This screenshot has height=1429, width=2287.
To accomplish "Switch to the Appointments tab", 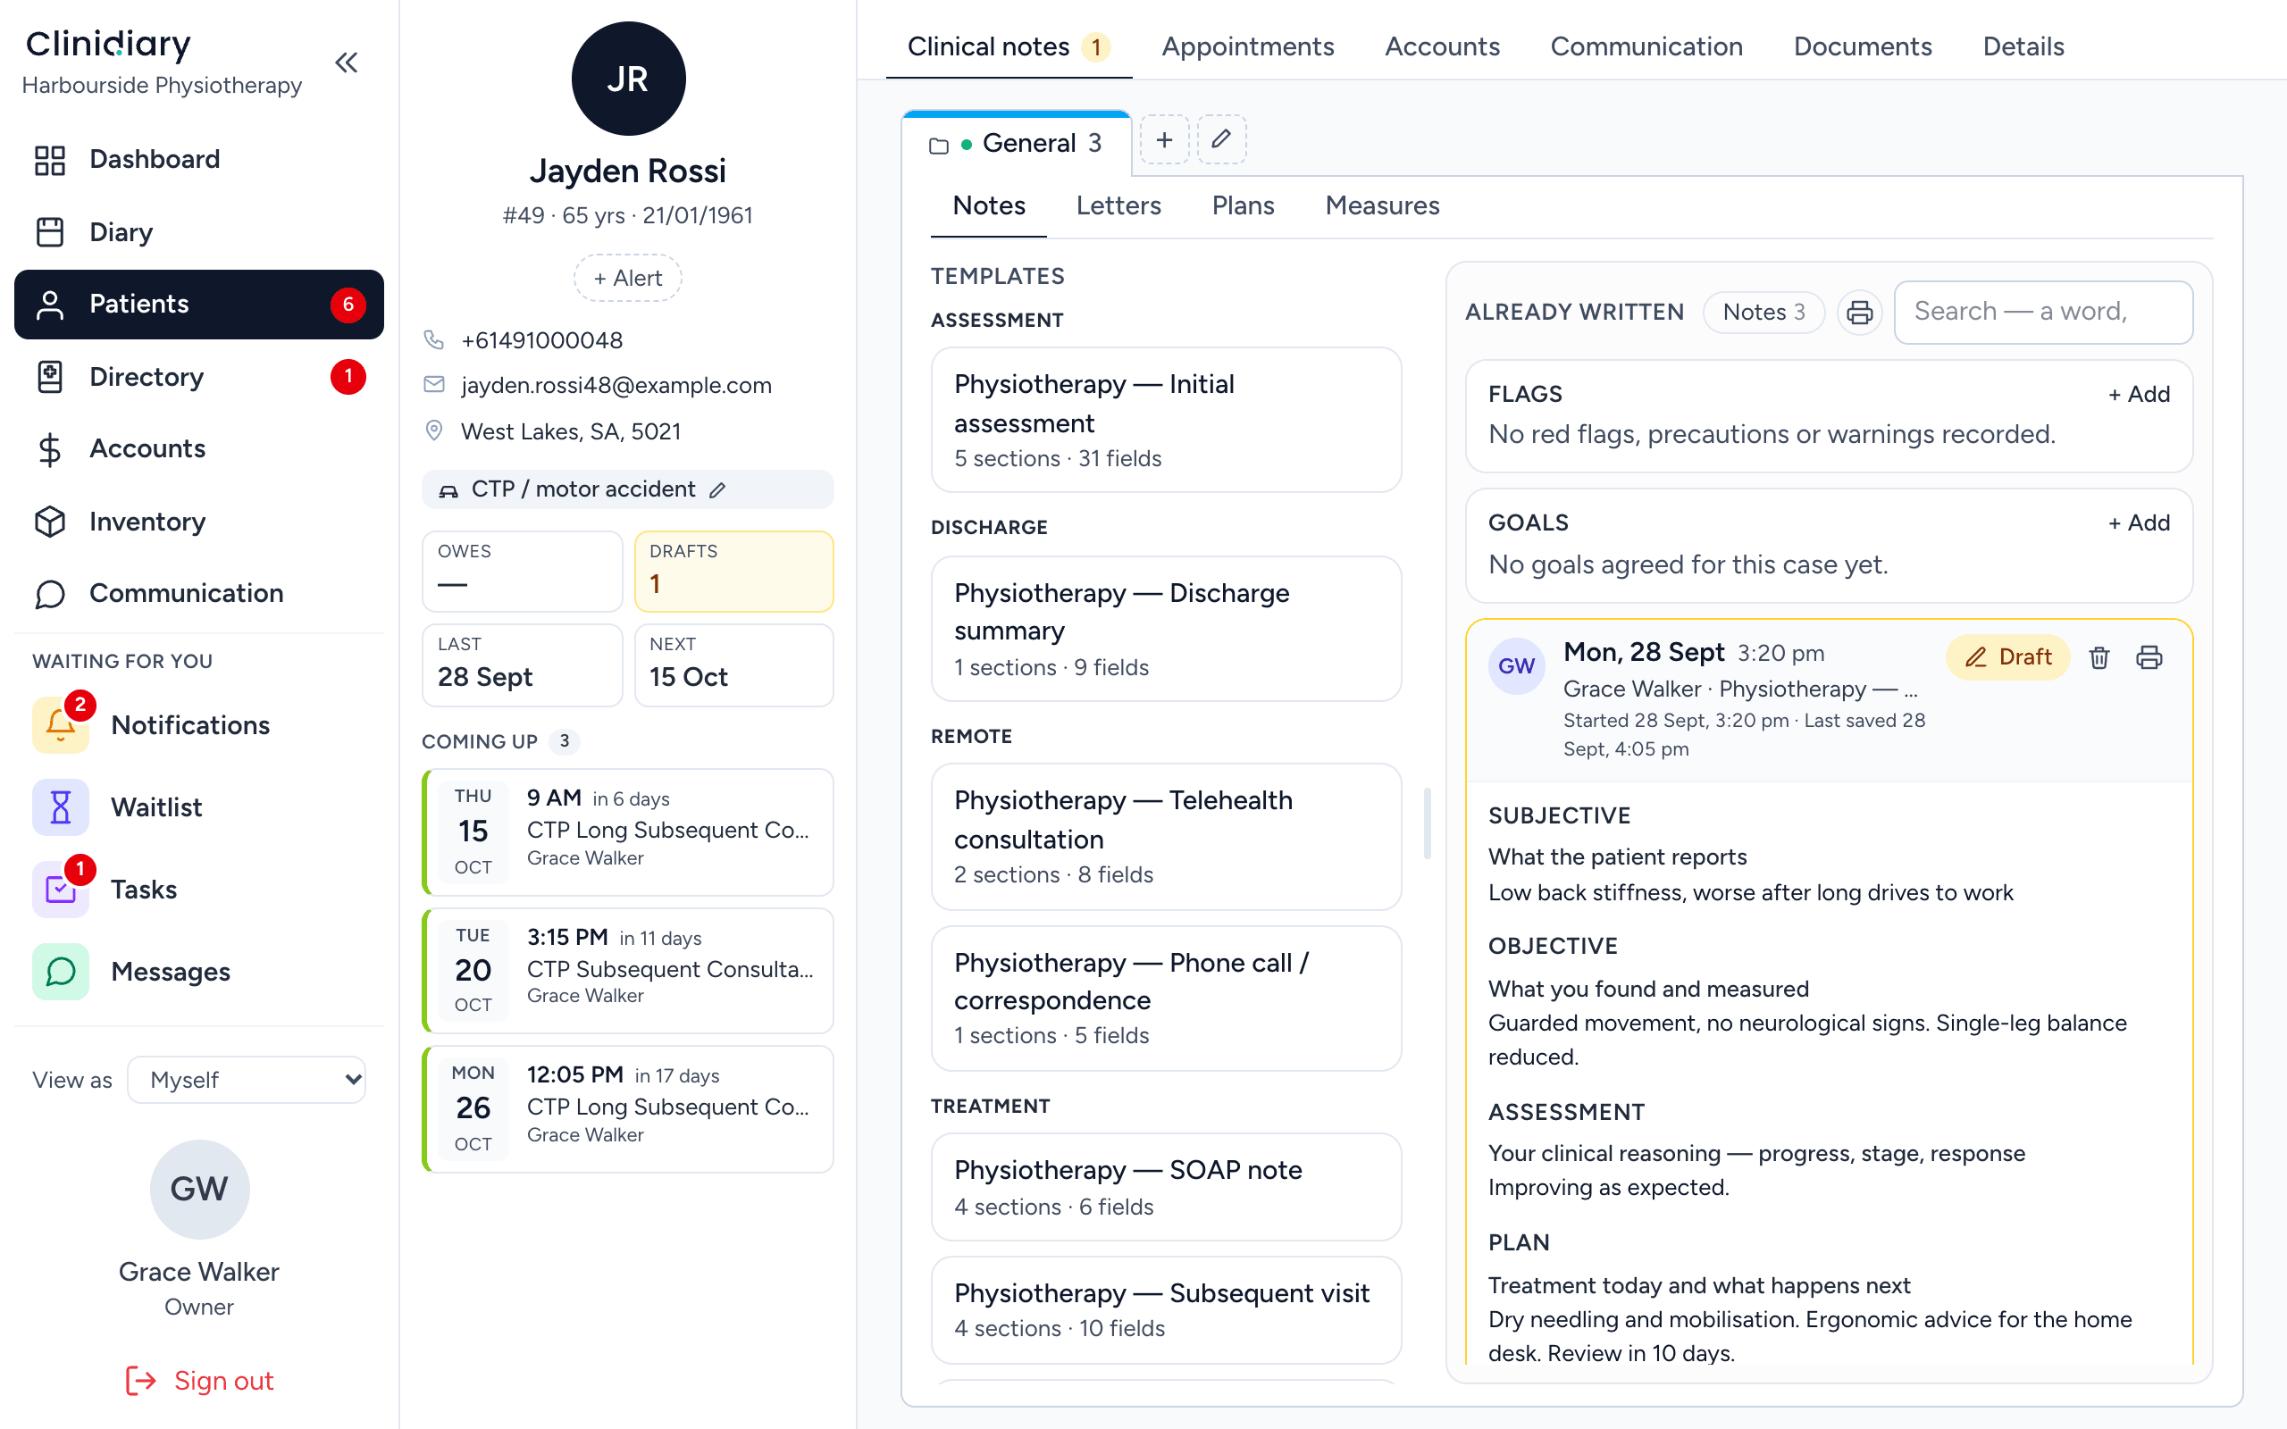I will pyautogui.click(x=1247, y=46).
